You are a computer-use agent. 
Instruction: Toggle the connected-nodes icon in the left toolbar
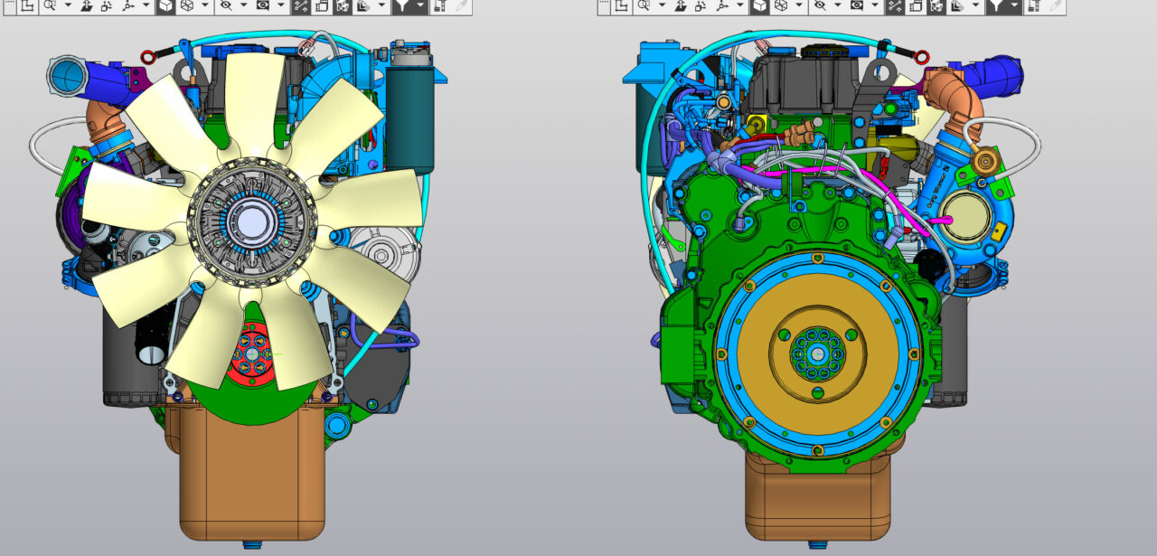pos(301,5)
